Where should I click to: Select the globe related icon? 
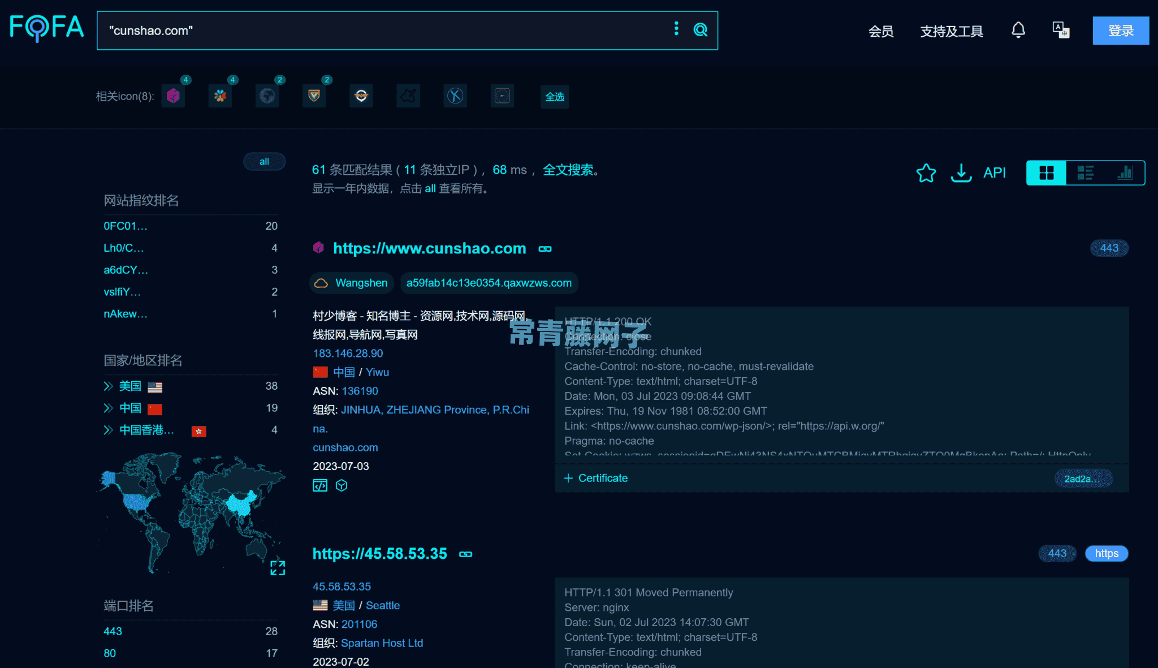coord(267,96)
